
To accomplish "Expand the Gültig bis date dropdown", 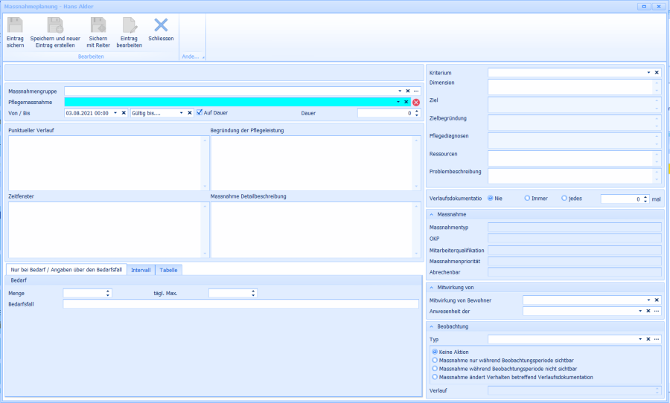I will coord(181,113).
